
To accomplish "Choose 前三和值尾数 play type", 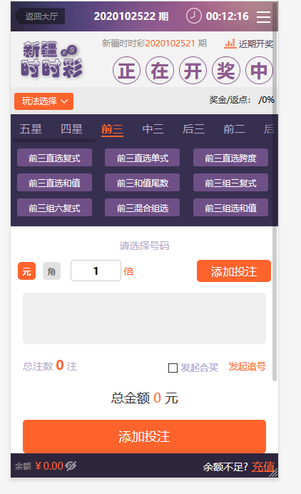I will pyautogui.click(x=143, y=183).
